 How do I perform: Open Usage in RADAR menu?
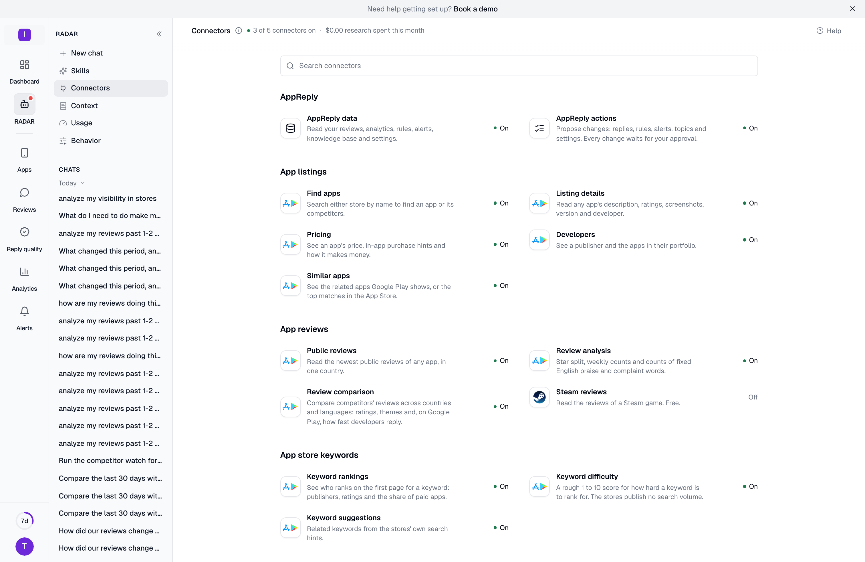pos(111,123)
